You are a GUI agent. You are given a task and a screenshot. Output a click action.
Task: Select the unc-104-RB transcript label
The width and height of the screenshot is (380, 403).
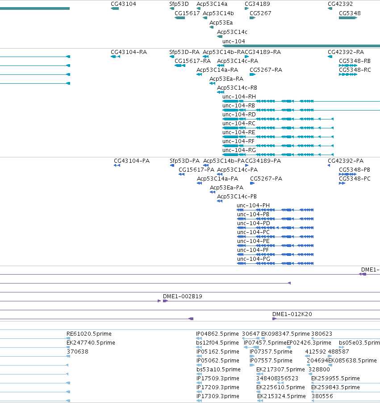tap(238, 106)
